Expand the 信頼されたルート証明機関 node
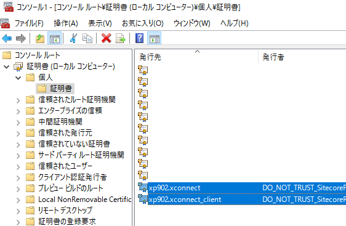The width and height of the screenshot is (346, 226). [x=18, y=100]
